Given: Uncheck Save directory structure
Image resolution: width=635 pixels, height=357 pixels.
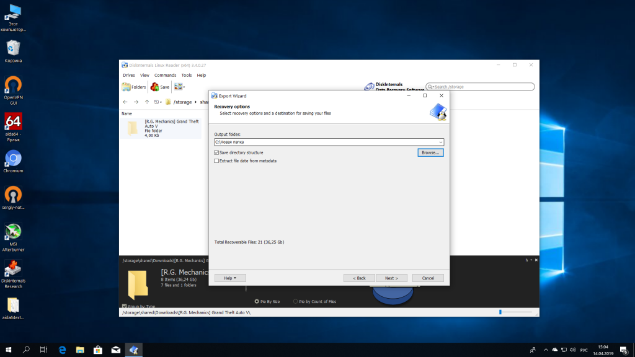Looking at the screenshot, I should (x=216, y=152).
